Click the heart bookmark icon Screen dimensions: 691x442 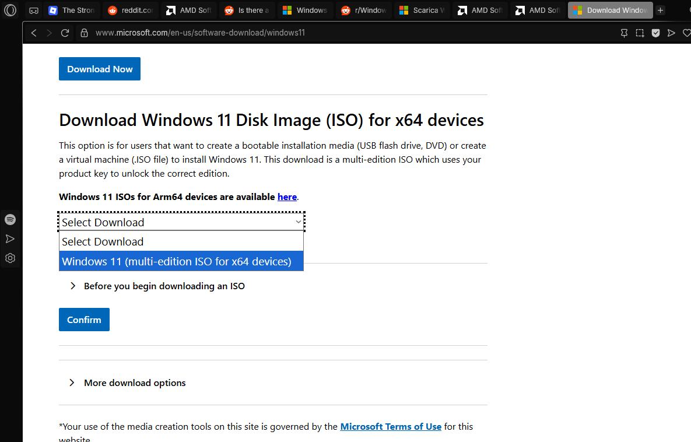point(686,33)
